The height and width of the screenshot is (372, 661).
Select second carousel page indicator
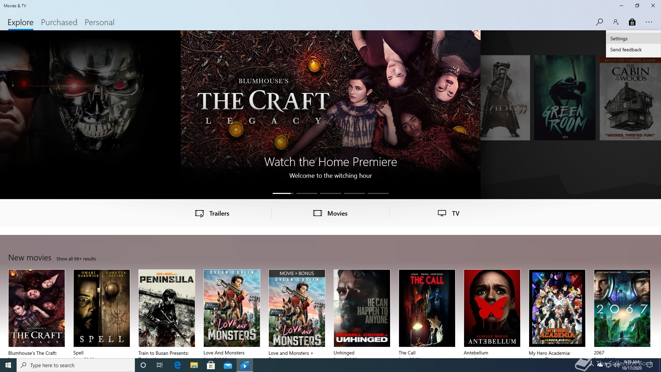click(307, 193)
